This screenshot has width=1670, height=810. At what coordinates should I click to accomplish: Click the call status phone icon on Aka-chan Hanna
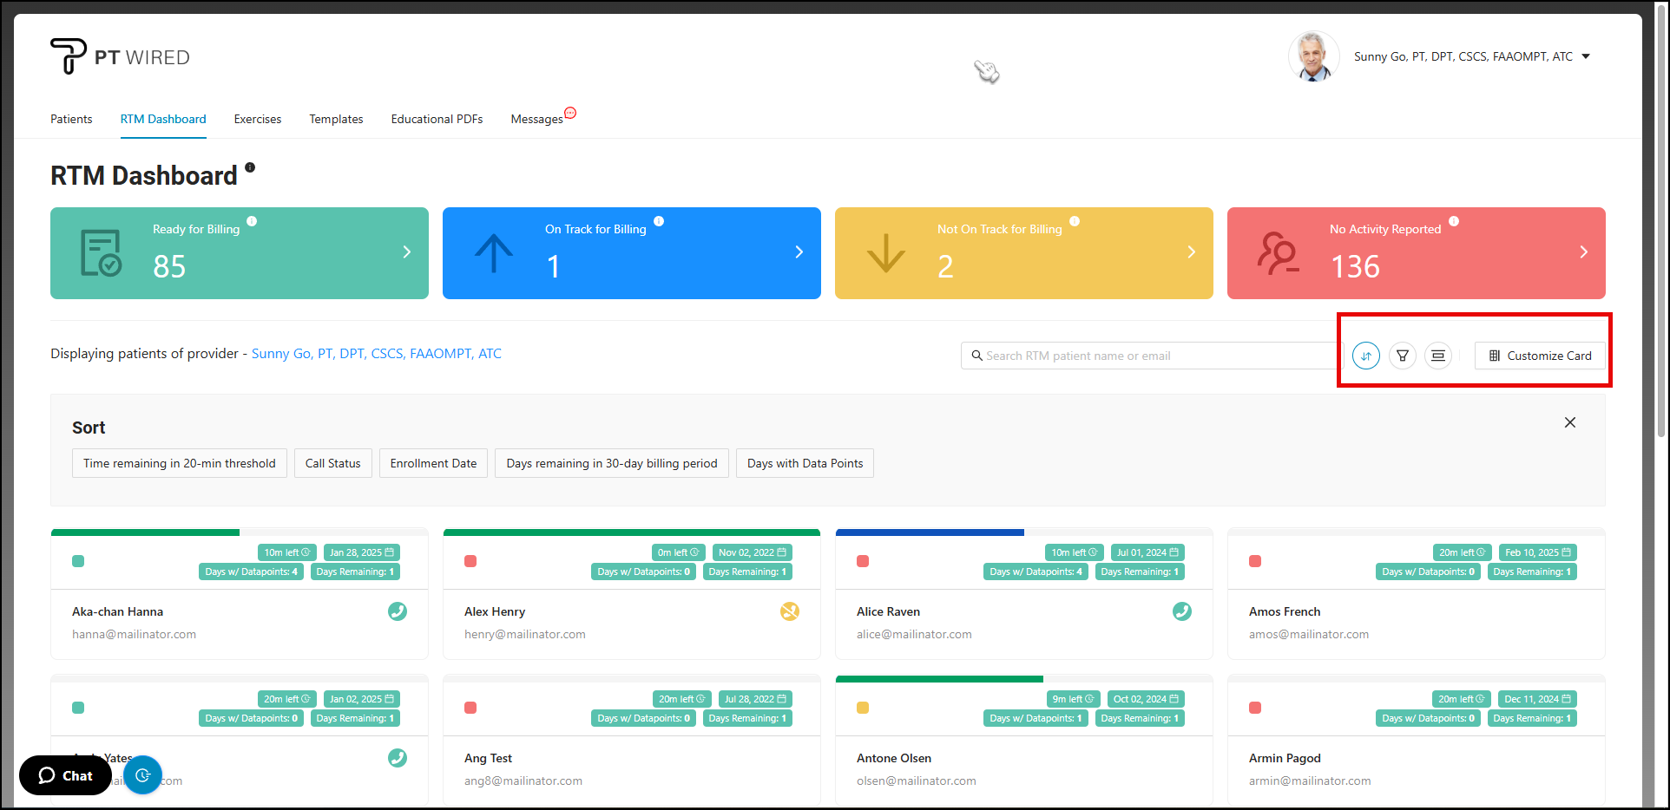coord(398,611)
